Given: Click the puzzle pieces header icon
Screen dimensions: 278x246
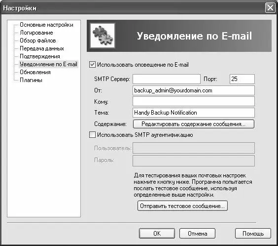Looking at the screenshot, I should click(103, 36).
